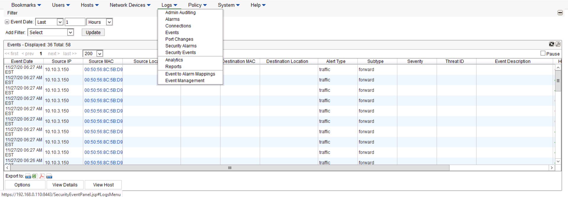
Task: Expand the Policy menu
Action: [x=197, y=5]
